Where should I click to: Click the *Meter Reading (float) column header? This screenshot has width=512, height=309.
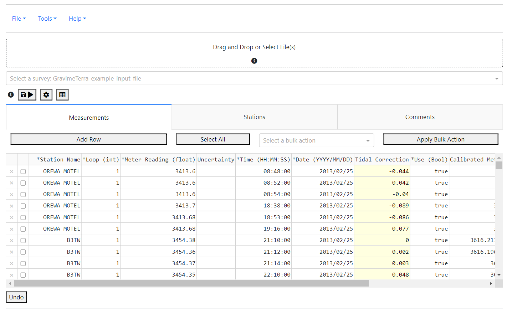159,160
